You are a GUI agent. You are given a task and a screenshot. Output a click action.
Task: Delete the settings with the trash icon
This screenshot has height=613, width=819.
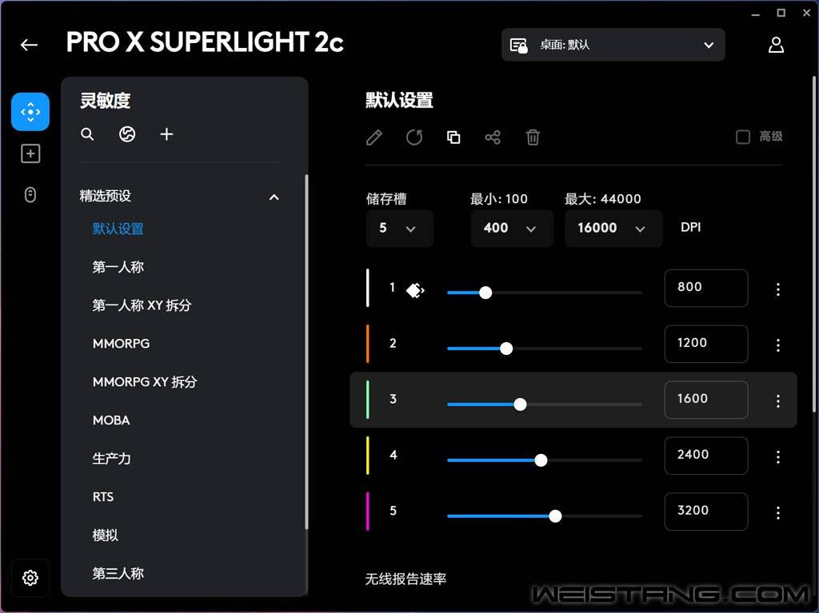point(533,137)
